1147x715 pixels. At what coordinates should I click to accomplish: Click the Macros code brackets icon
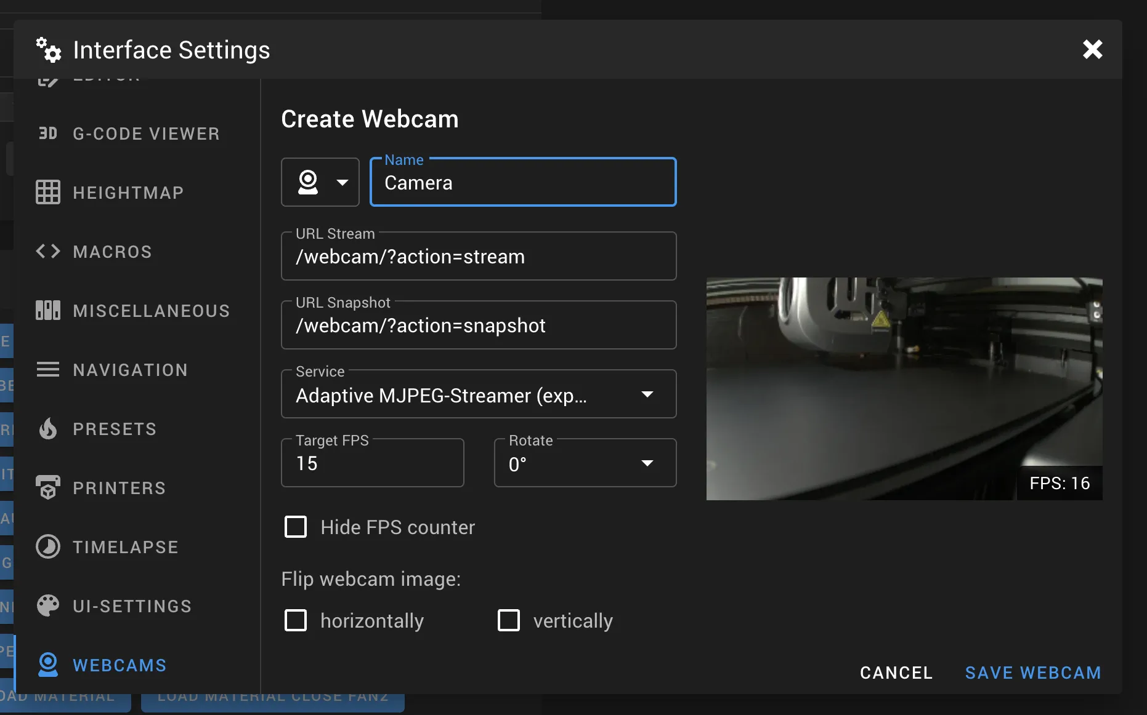(x=48, y=252)
